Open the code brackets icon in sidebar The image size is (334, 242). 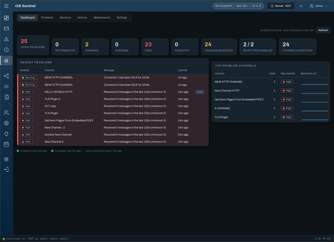point(6,86)
